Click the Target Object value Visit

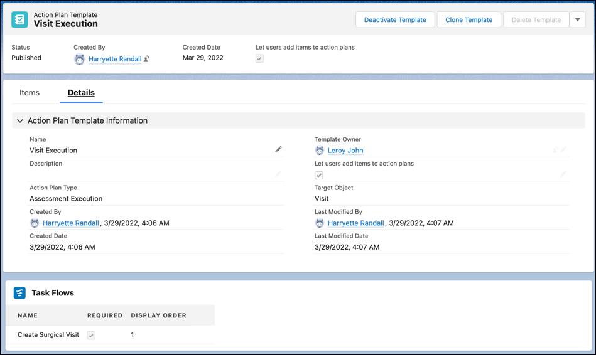click(322, 199)
